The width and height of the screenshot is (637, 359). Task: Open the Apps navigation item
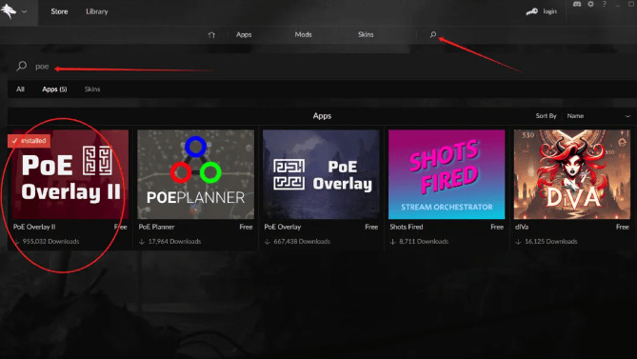pos(244,34)
